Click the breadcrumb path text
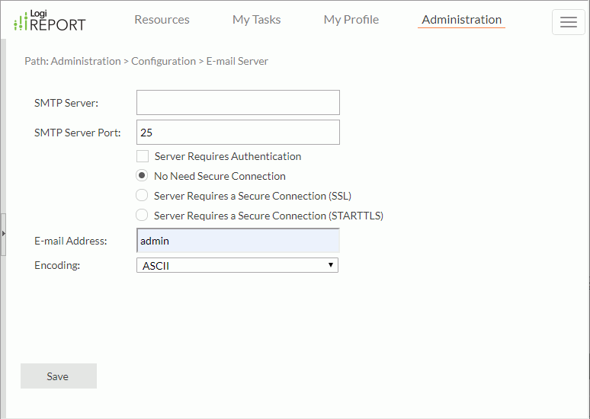590x419 pixels. pos(146,61)
